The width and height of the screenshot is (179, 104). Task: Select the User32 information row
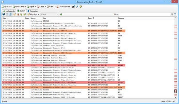[64, 90]
